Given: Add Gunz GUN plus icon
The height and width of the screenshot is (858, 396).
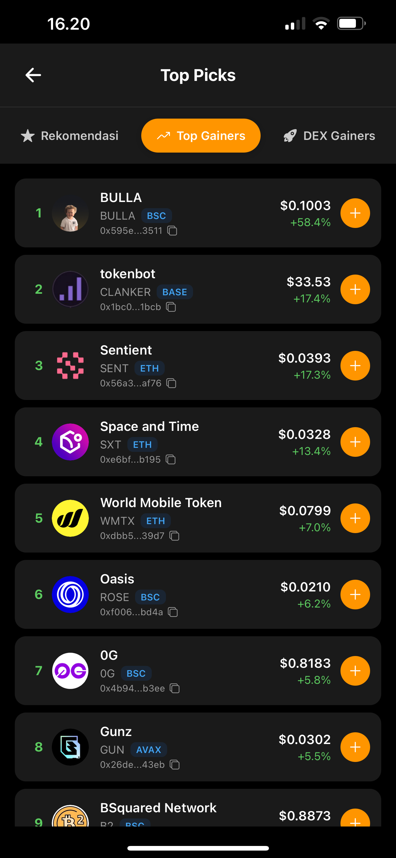Looking at the screenshot, I should coord(355,747).
